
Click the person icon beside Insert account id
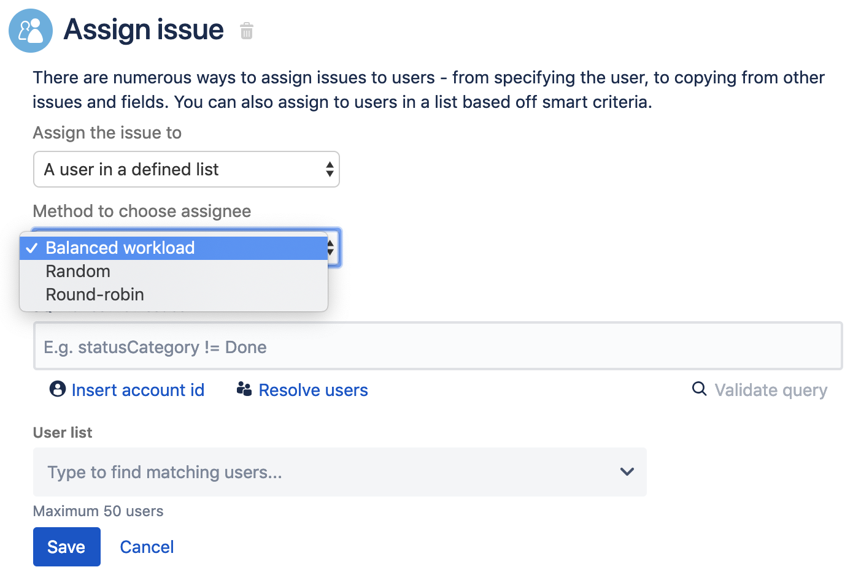(58, 389)
